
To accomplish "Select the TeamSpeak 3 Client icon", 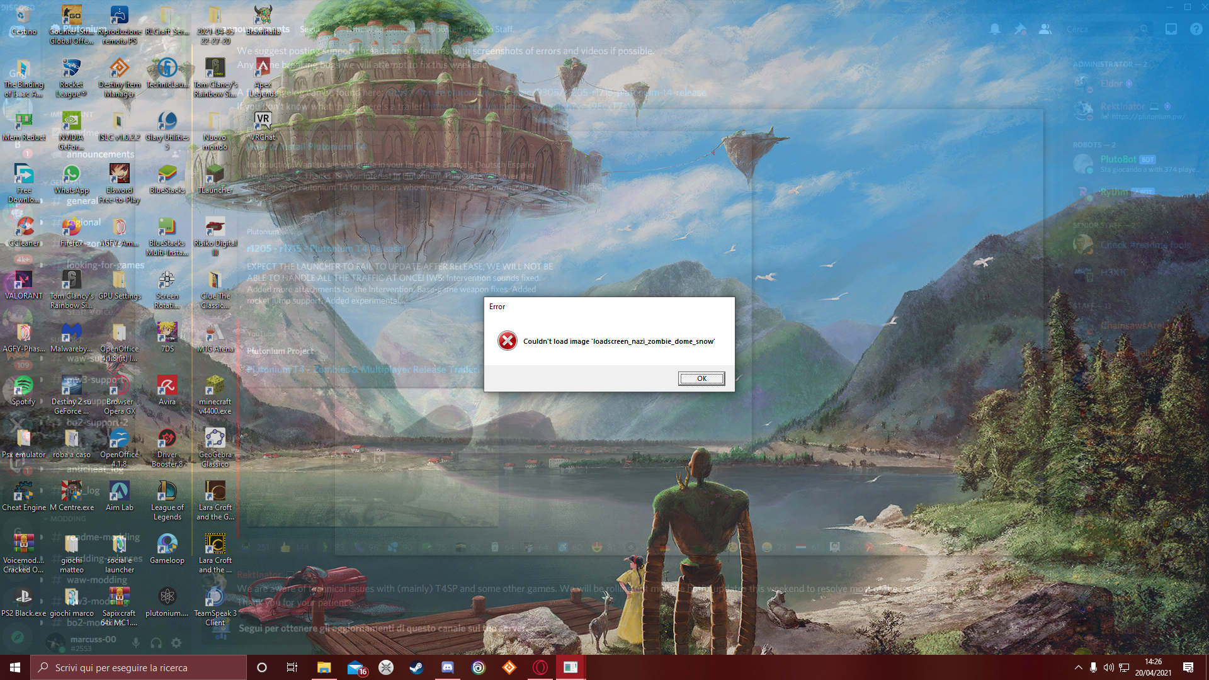I will pos(215,607).
